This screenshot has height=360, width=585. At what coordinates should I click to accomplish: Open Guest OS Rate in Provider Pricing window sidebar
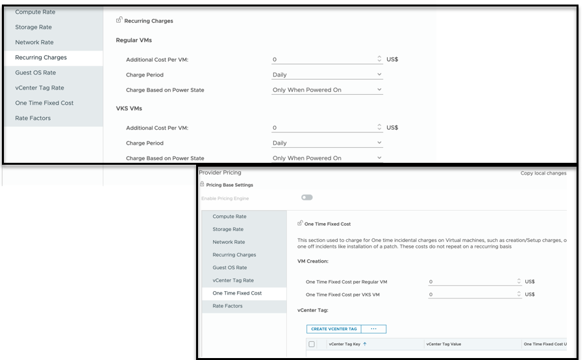tap(229, 267)
